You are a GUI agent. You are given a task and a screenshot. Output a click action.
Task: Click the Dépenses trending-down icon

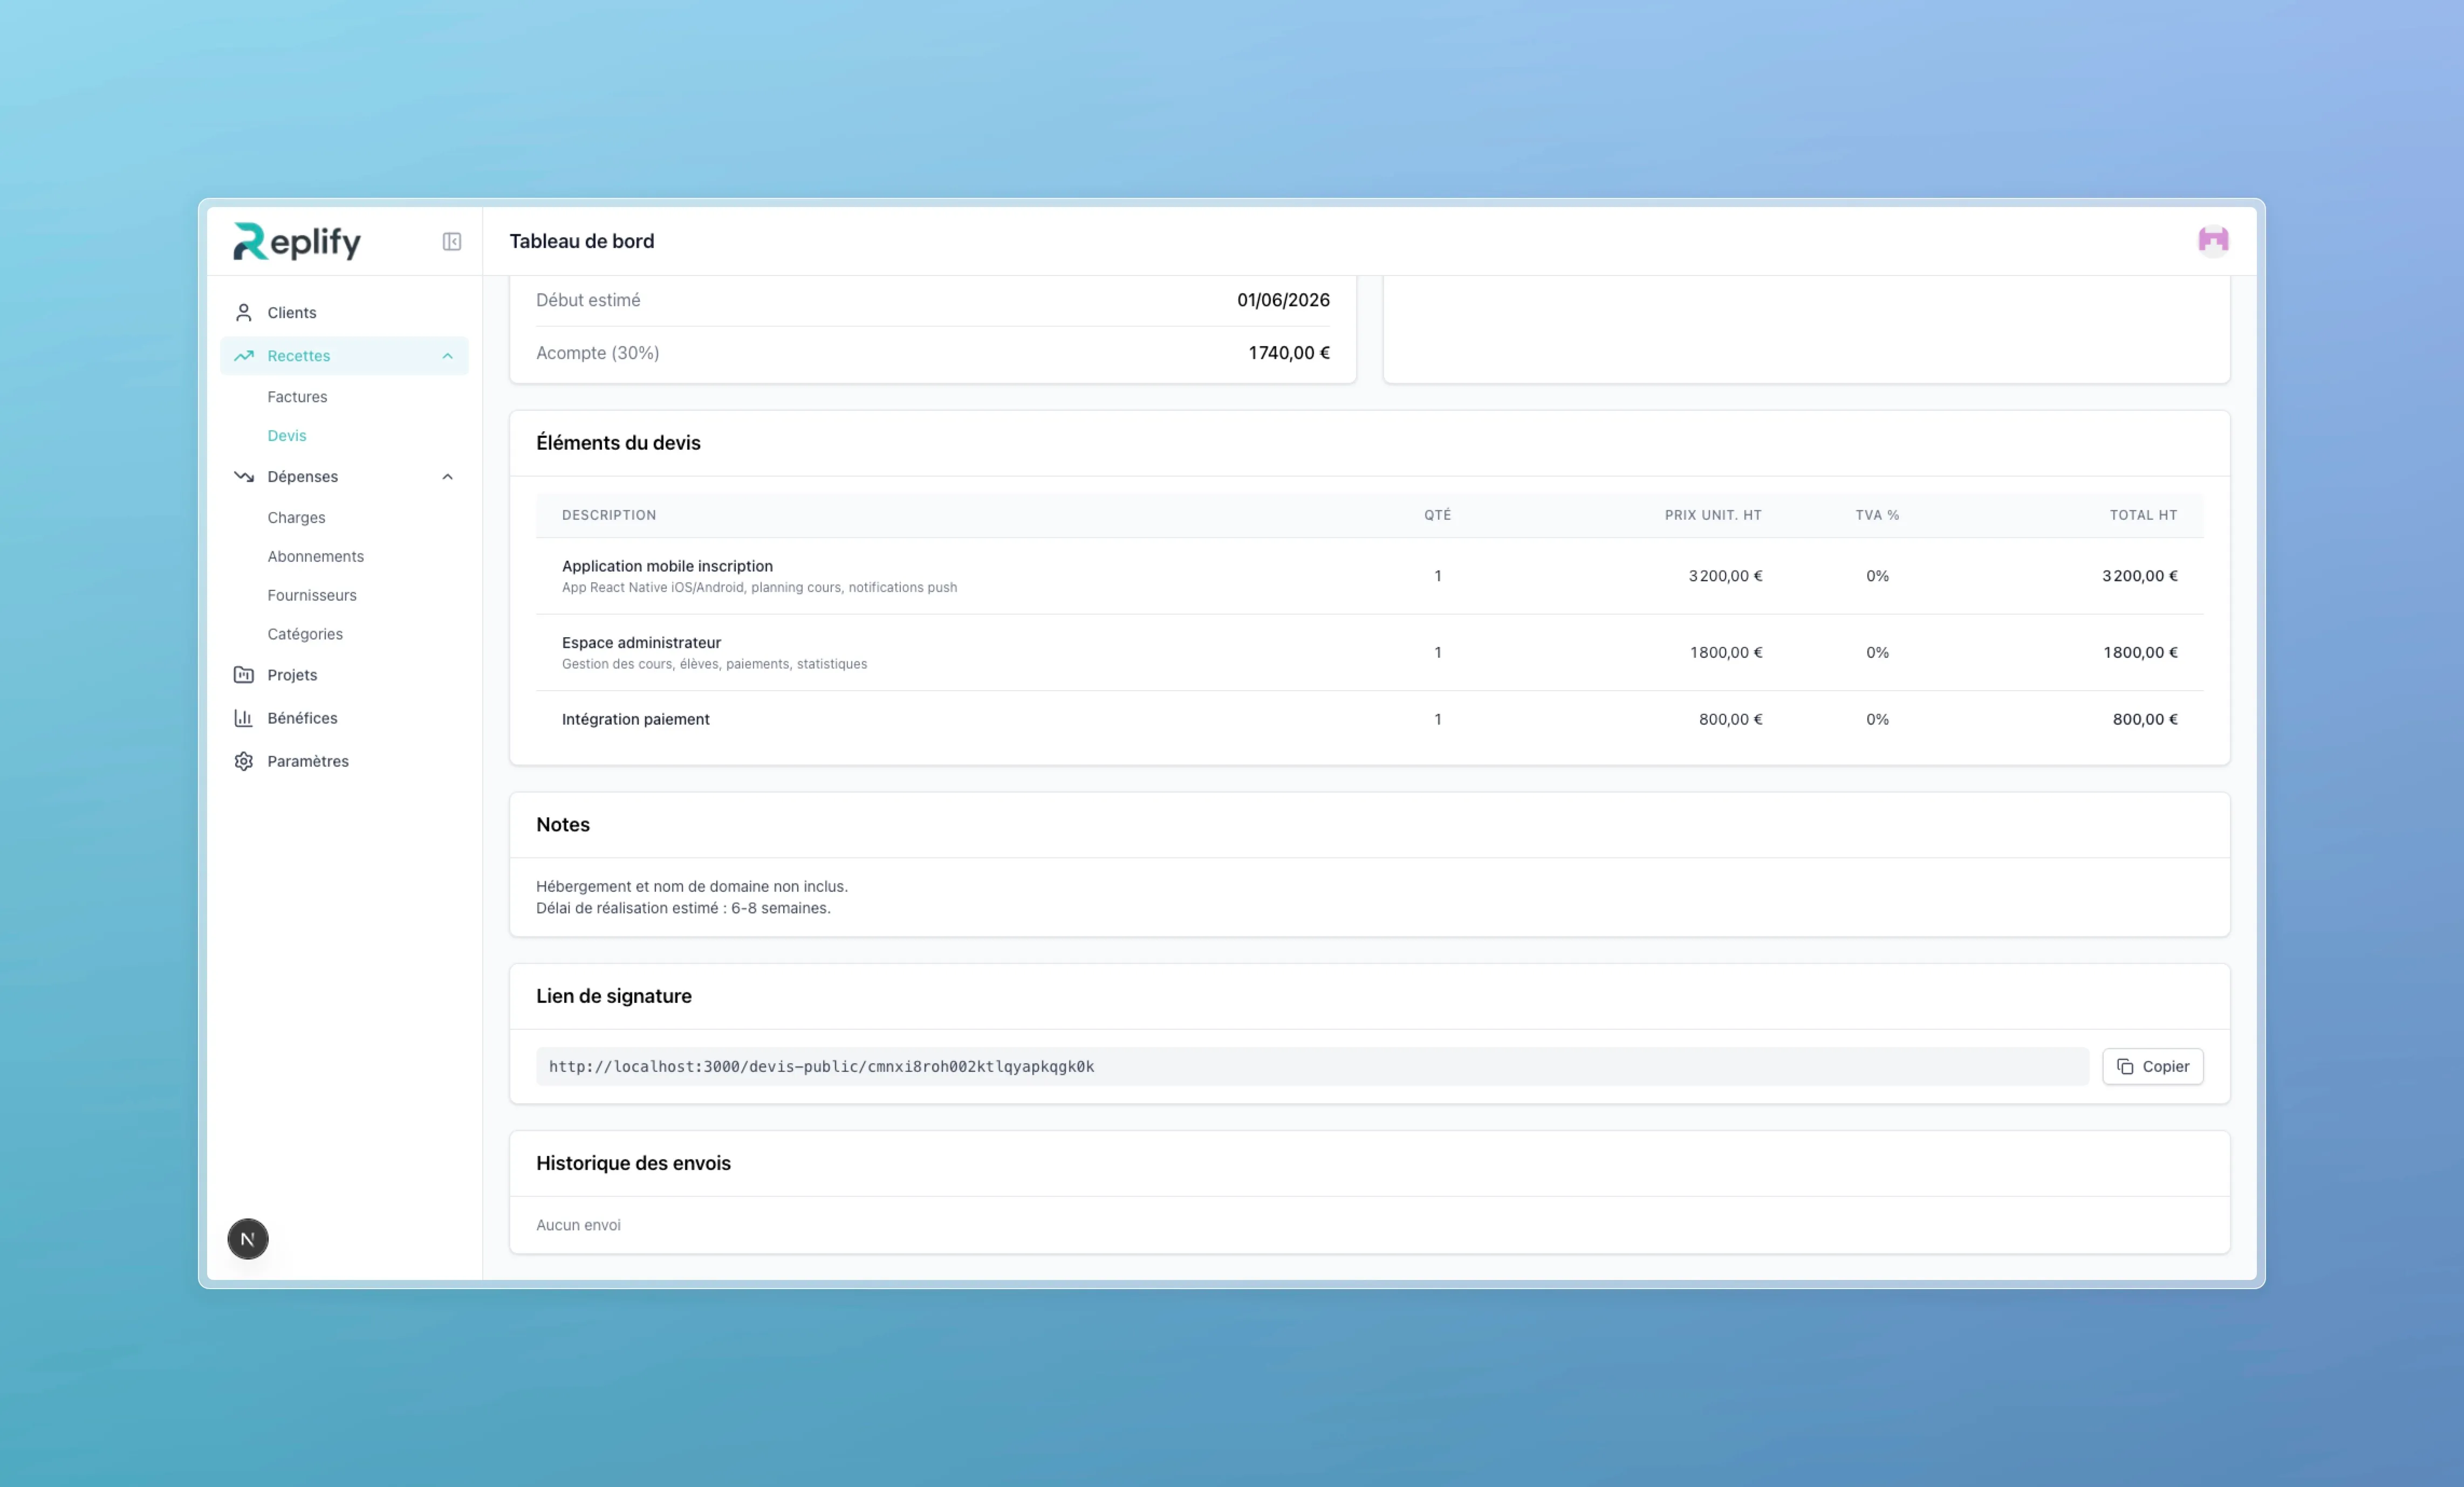243,477
